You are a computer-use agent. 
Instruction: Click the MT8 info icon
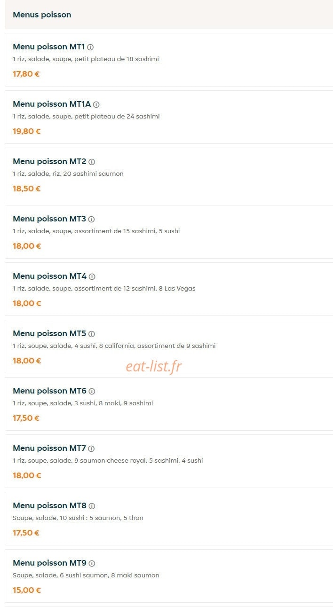click(92, 506)
